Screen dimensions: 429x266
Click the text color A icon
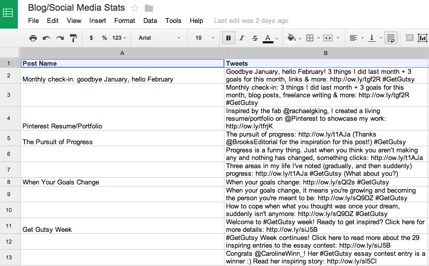tap(268, 38)
